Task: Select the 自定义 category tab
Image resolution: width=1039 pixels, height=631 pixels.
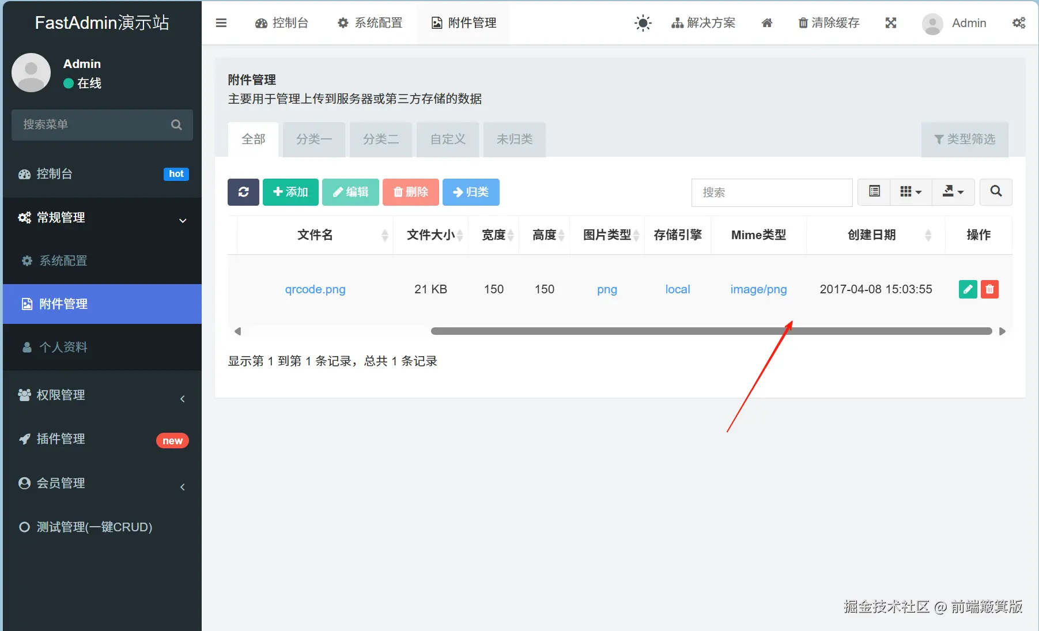Action: coord(448,139)
